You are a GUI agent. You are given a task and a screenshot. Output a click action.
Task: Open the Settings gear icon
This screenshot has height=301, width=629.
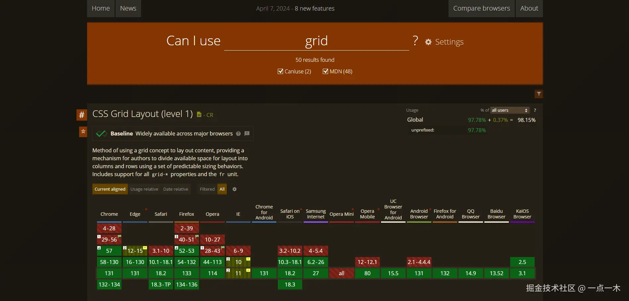(x=428, y=42)
